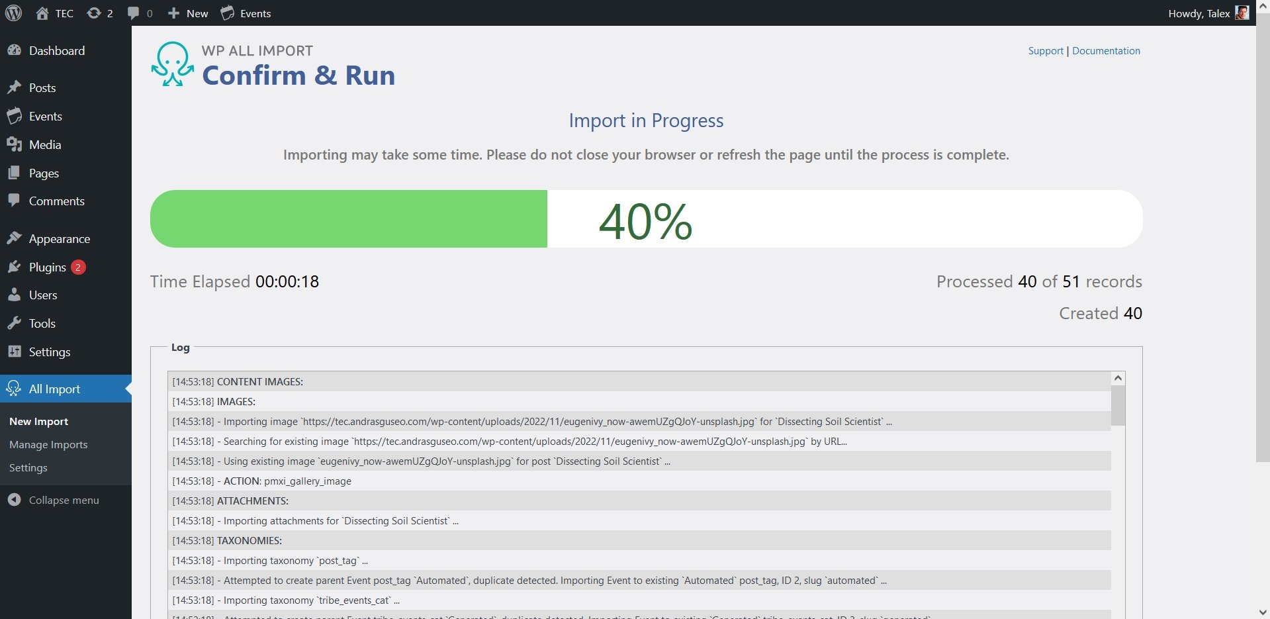Click the Talex user avatar
This screenshot has width=1270, height=619.
pyautogui.click(x=1242, y=13)
